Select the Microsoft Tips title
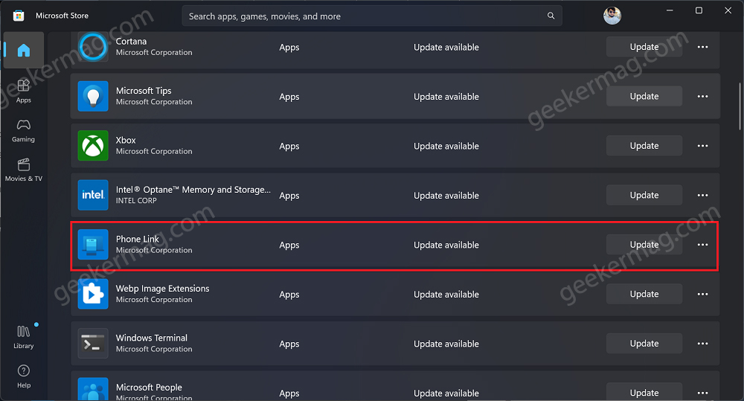Viewport: 744px width, 401px height. coord(144,91)
